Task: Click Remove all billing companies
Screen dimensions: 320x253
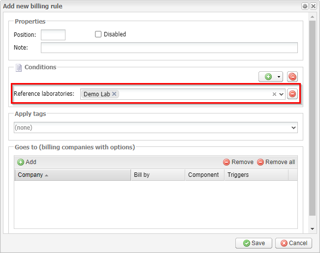Action: coord(276,162)
